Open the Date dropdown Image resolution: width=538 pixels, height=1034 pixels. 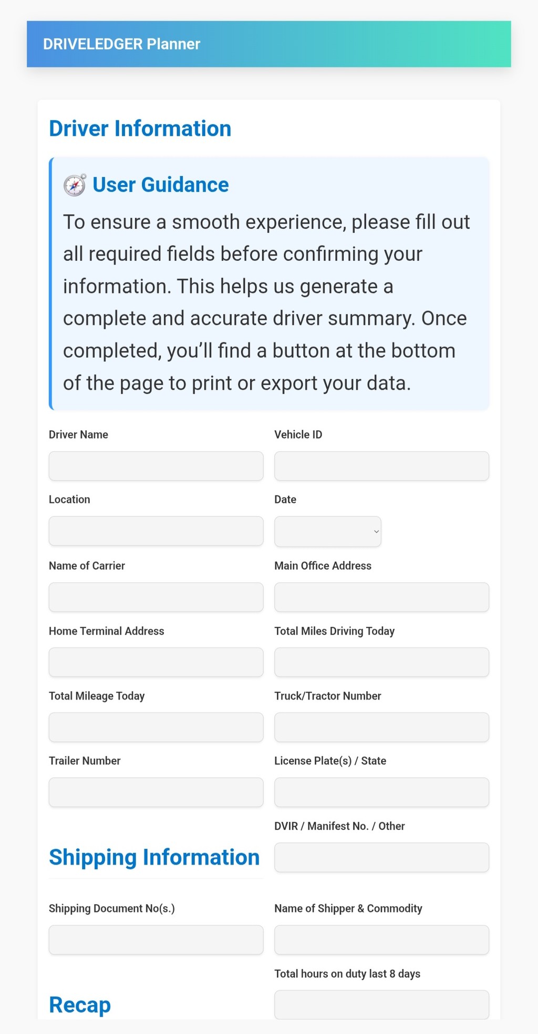[x=327, y=531]
